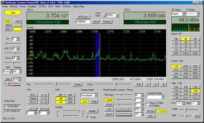The image size is (204, 123).
Task: Increase tune step with plus button
Action: (x=117, y=15)
